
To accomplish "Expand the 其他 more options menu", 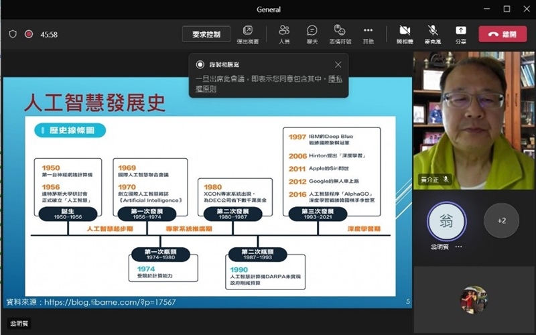I will (368, 33).
